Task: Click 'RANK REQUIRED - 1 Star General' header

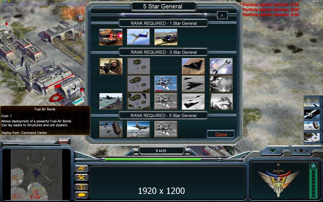Action: [x=164, y=23]
